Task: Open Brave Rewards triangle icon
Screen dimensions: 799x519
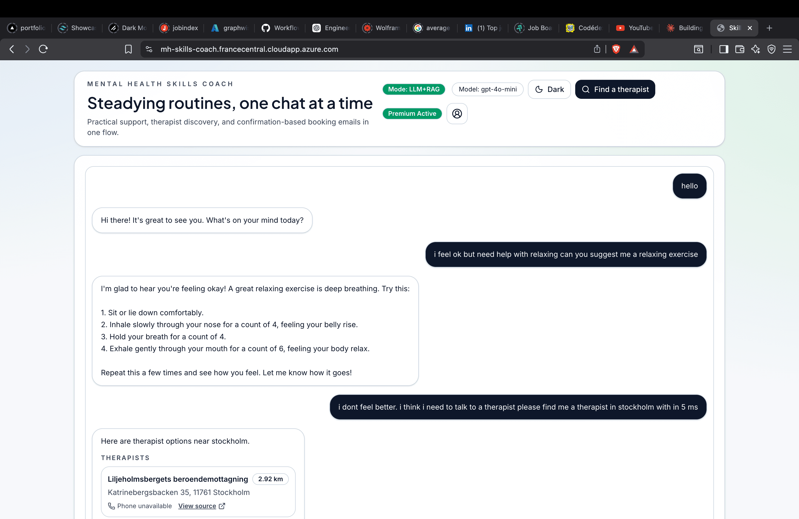Action: pos(634,49)
